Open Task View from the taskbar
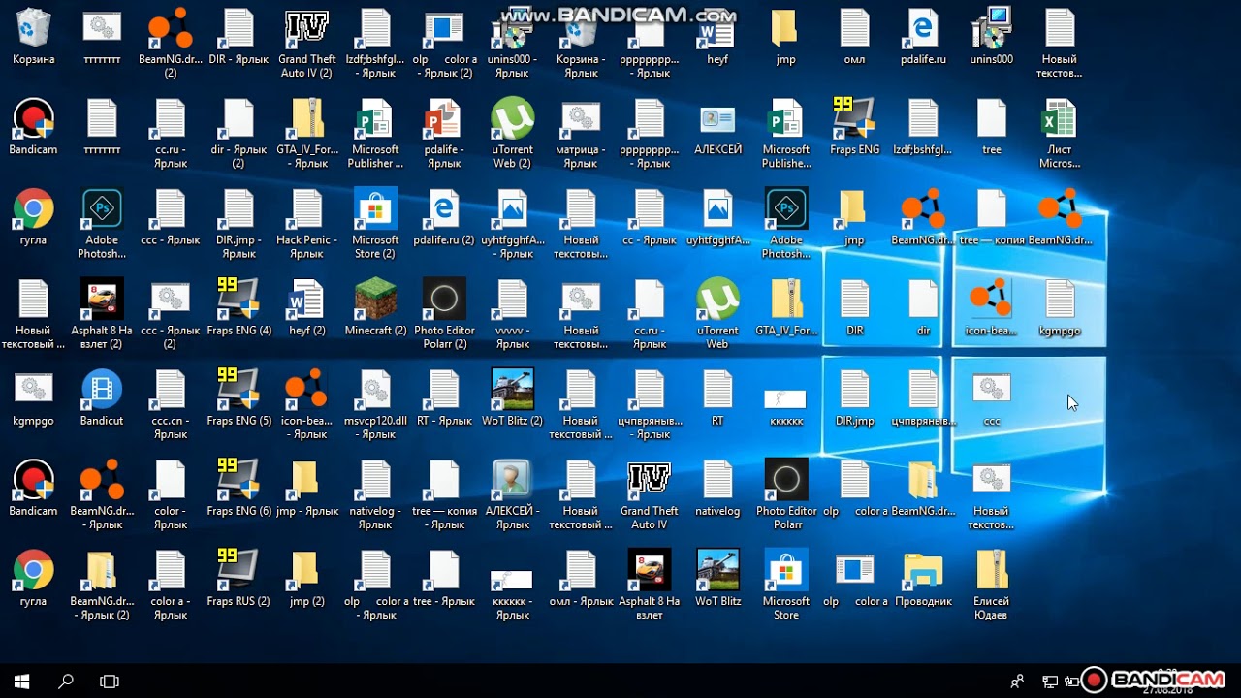Viewport: 1241px width, 698px height. (110, 681)
